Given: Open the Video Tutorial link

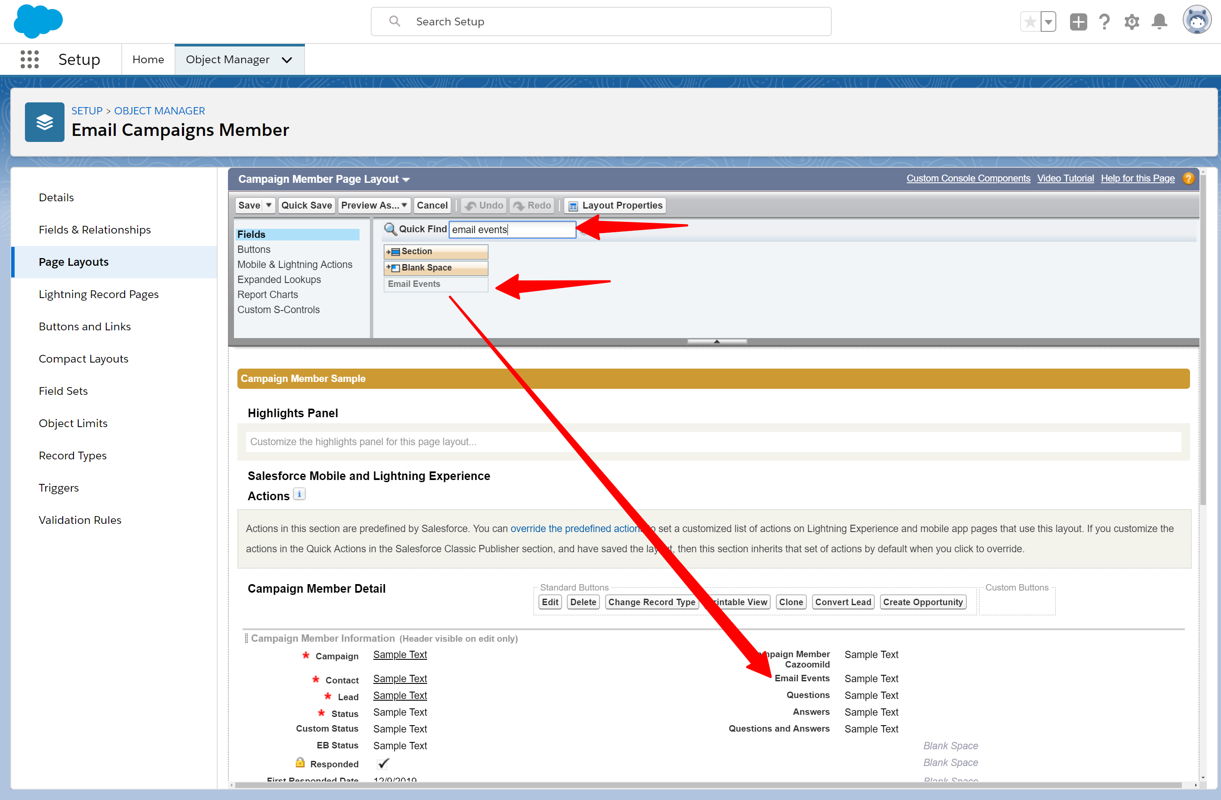Looking at the screenshot, I should [x=1066, y=178].
